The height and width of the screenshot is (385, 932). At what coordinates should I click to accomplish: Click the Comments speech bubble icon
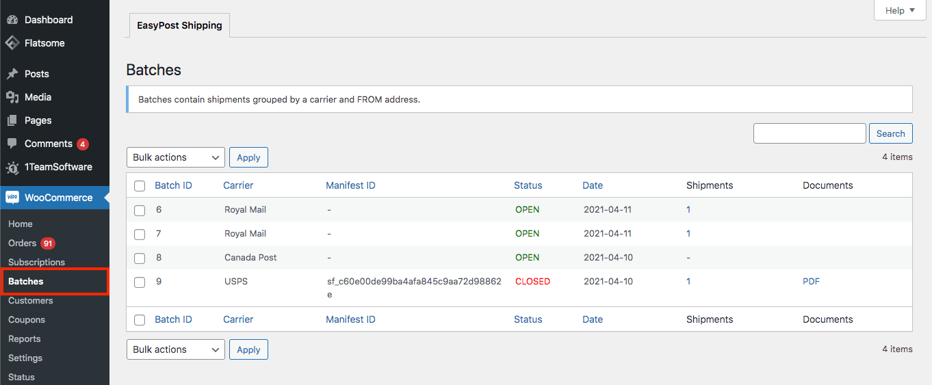[12, 144]
